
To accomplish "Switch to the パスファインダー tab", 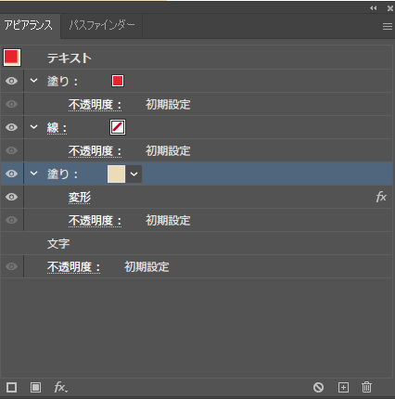I will 102,25.
